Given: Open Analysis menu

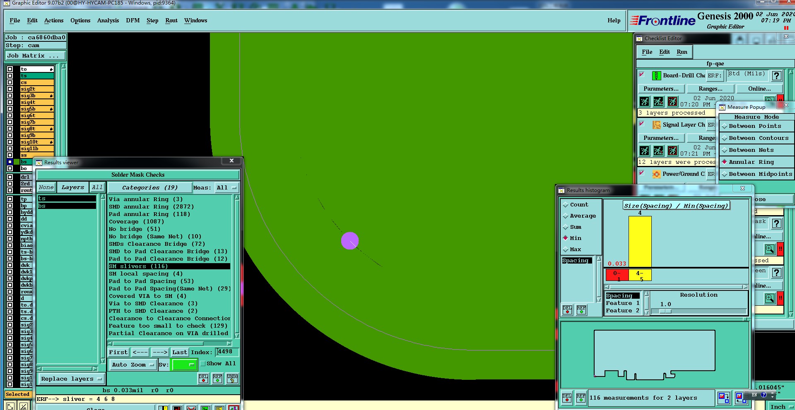Looking at the screenshot, I should coord(108,21).
